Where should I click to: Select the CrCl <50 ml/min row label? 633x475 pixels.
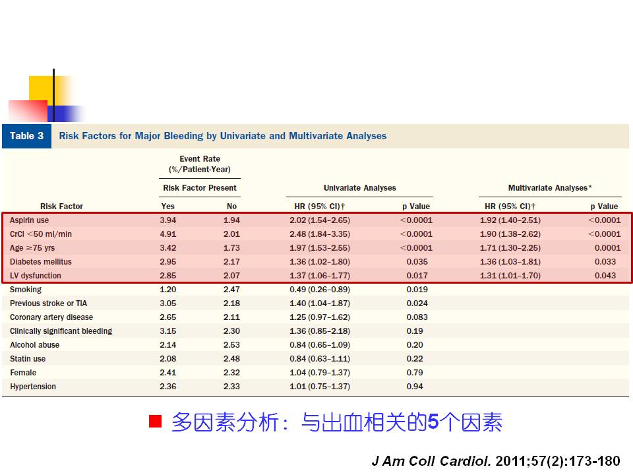pyautogui.click(x=41, y=234)
